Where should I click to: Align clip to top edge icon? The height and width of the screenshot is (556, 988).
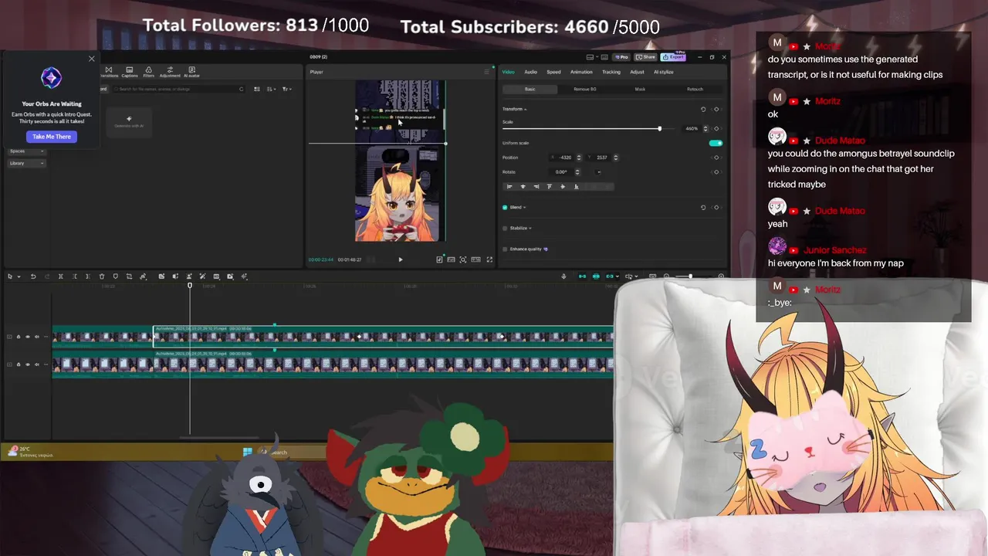point(550,186)
